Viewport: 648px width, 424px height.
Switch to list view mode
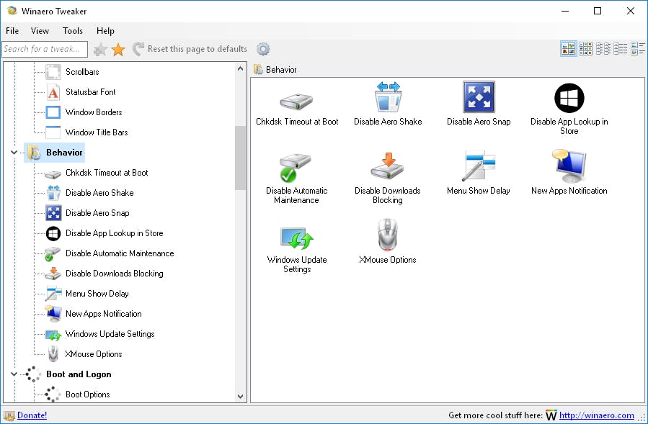pos(620,49)
